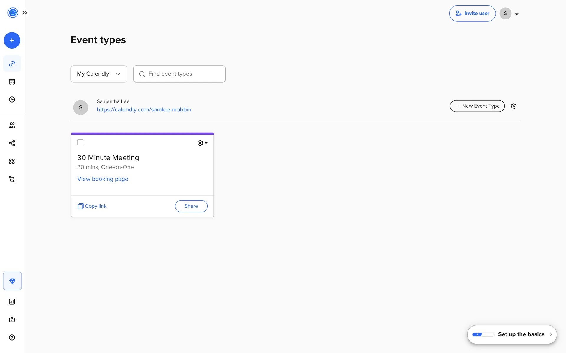
Task: Open Contacts people icon in sidebar
Action: (12, 125)
